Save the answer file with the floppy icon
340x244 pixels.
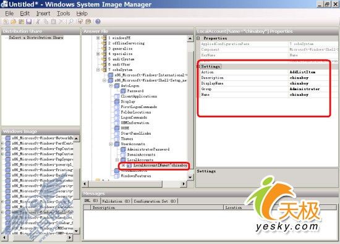29,22
